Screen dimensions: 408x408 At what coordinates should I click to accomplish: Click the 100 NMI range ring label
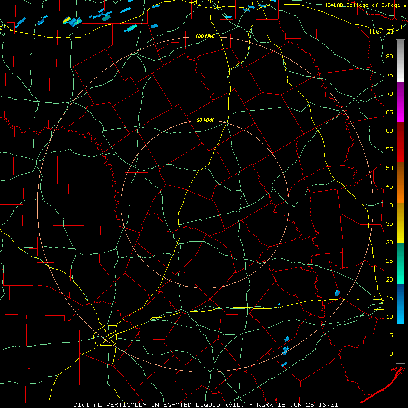[205, 36]
